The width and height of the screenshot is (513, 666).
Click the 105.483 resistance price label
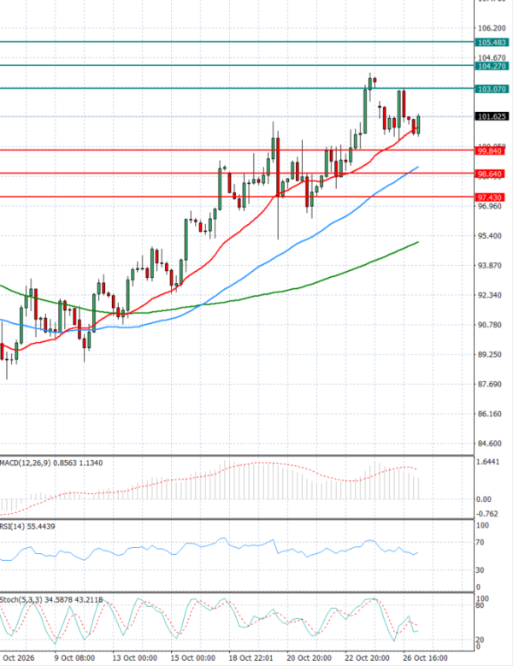tap(492, 43)
